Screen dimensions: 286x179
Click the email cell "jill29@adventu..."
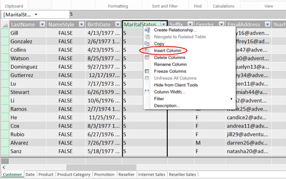(248, 134)
